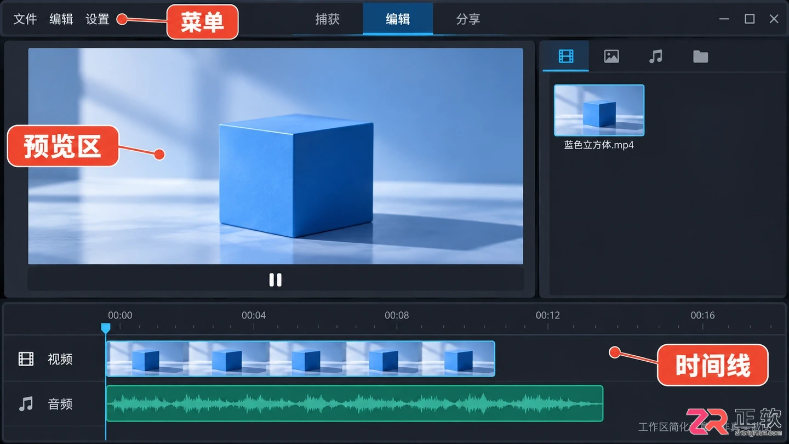Screen dimensions: 789x444
Task: Show the video media library icon
Action: coord(566,56)
